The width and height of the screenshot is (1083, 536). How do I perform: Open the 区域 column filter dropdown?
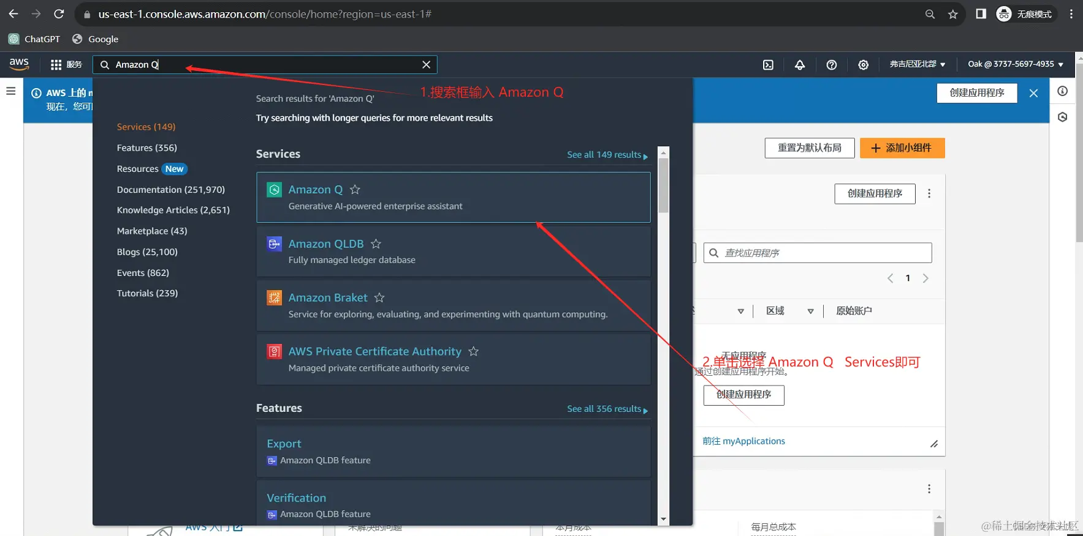point(810,311)
